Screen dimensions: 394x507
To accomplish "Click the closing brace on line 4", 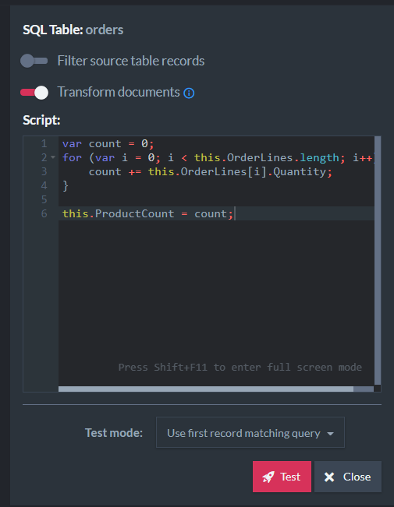I will tap(65, 185).
